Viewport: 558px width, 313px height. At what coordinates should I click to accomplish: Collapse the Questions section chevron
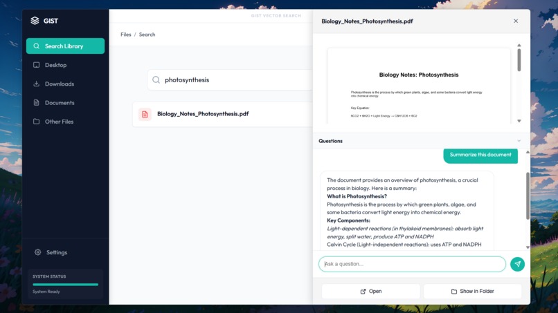[519, 141]
